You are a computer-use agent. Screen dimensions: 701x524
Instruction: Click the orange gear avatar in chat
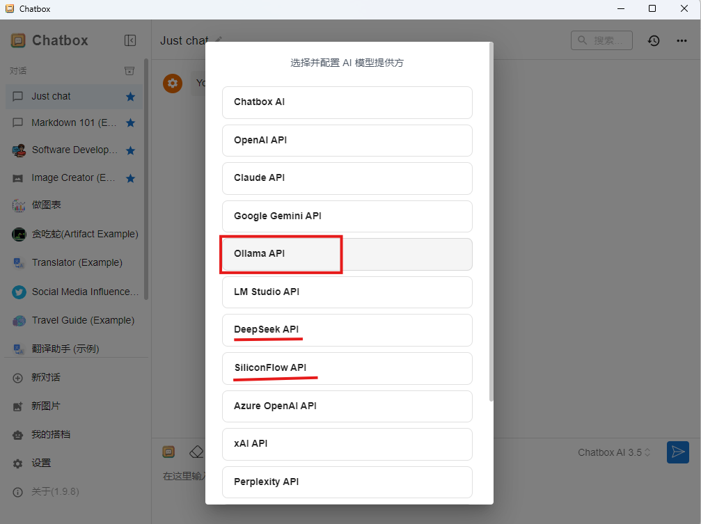[x=173, y=84]
